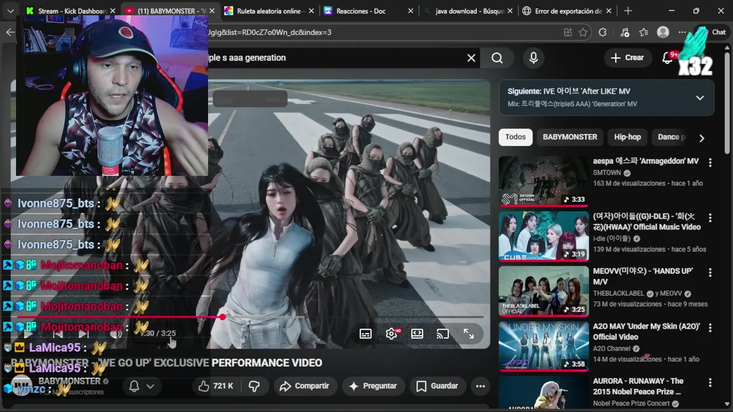Open options for aespa Armageddon video
This screenshot has height=412, width=733.
click(x=710, y=163)
